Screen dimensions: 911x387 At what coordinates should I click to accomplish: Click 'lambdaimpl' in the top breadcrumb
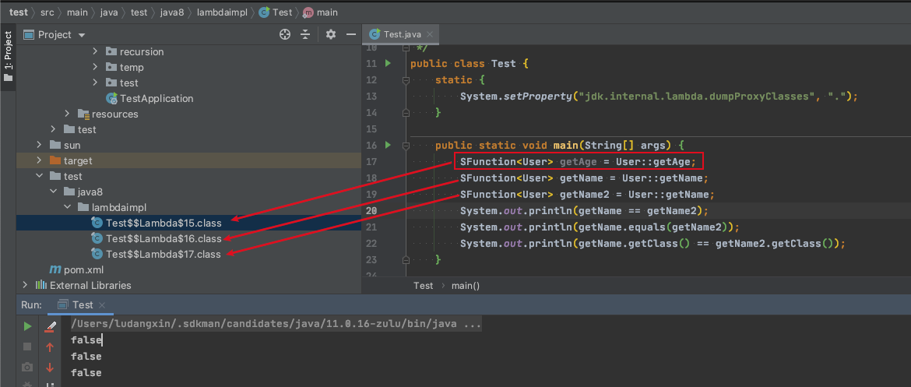(x=221, y=12)
